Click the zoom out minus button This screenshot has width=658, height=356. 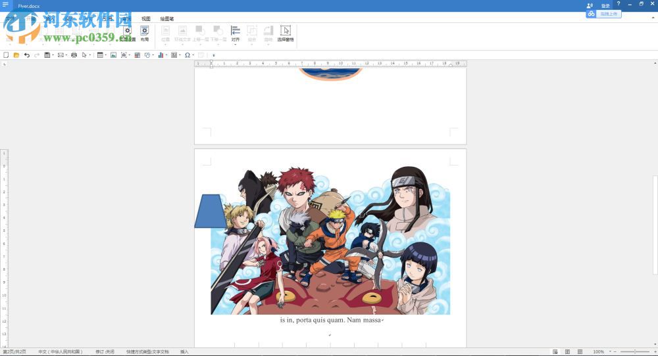click(x=615, y=352)
